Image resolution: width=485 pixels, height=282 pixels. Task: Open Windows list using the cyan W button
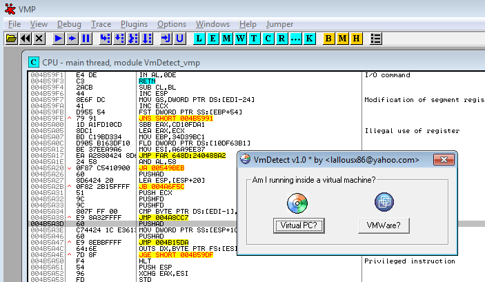[x=241, y=38]
